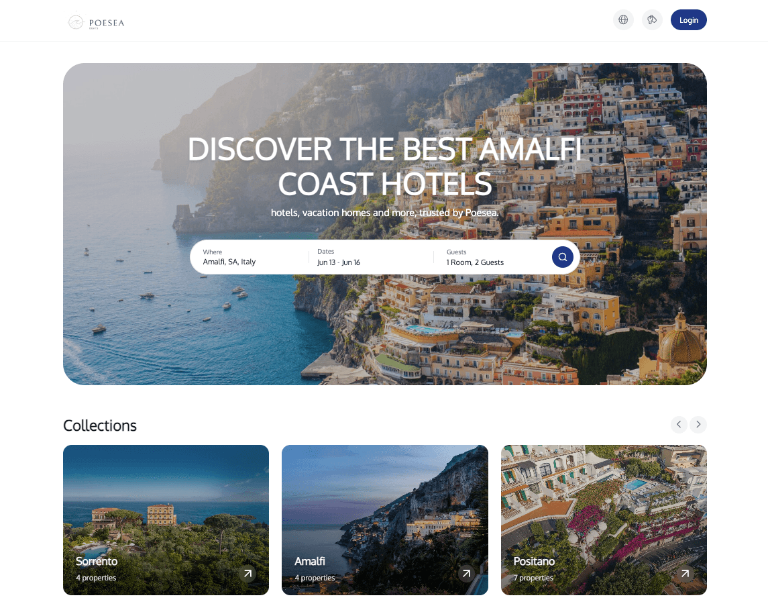Open the Dates picker Jun 13 - Jun 16
768x612 pixels.
[370, 257]
